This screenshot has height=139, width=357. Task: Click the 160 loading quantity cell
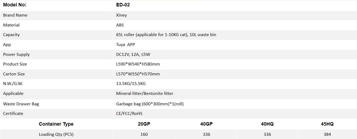[144, 134]
